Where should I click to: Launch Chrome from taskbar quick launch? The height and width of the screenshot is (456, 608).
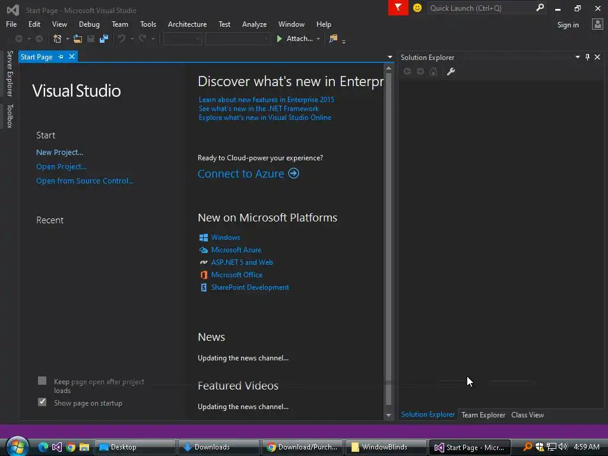point(71,447)
